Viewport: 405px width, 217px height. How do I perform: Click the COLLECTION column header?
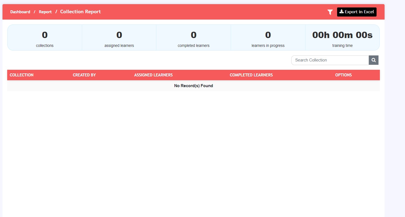coord(22,75)
